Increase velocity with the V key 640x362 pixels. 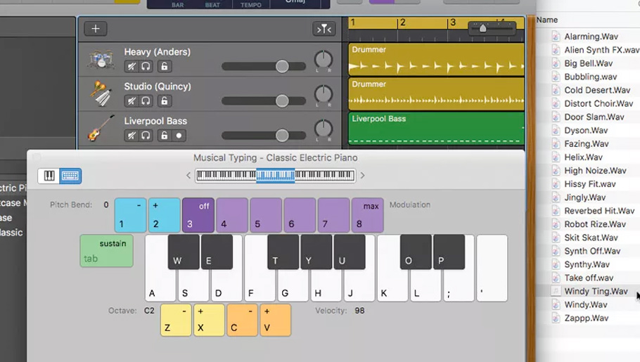point(275,320)
